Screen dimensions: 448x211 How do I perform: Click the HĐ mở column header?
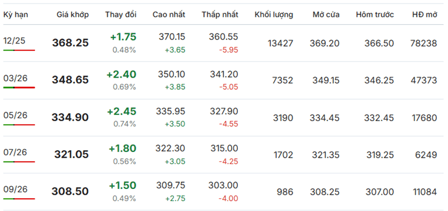[425, 15]
